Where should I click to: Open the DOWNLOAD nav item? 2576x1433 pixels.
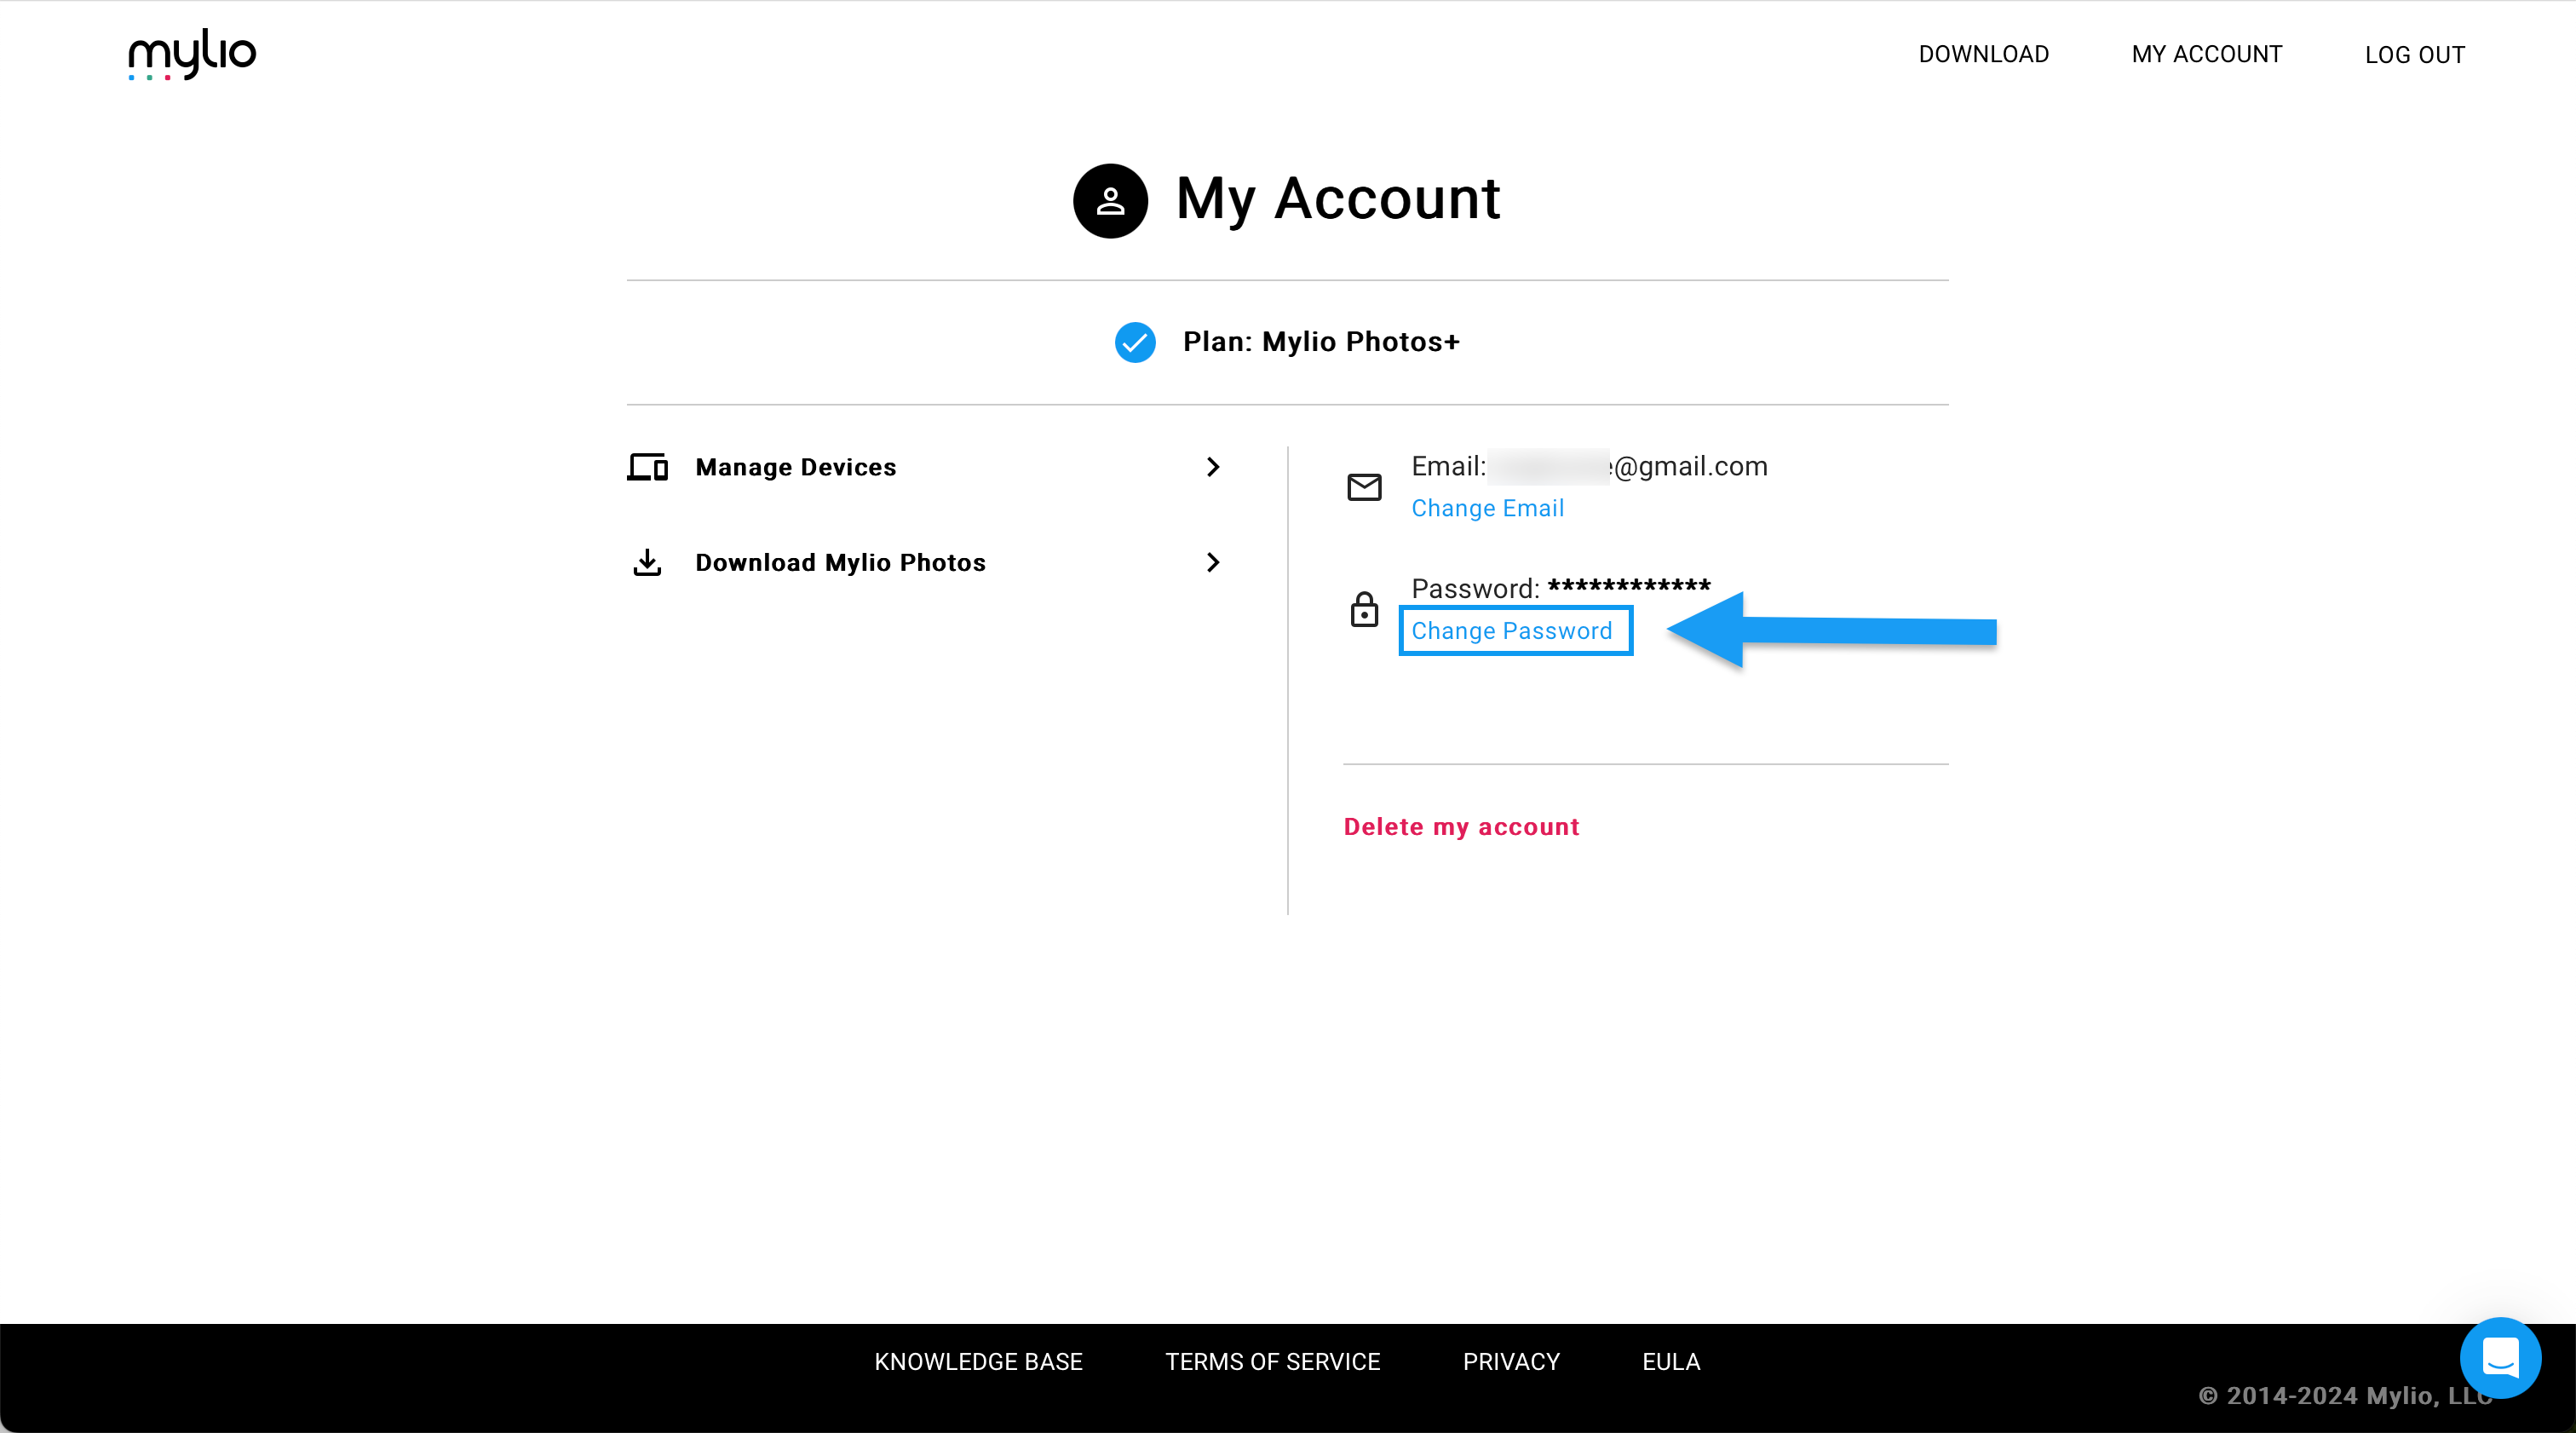coord(1983,54)
